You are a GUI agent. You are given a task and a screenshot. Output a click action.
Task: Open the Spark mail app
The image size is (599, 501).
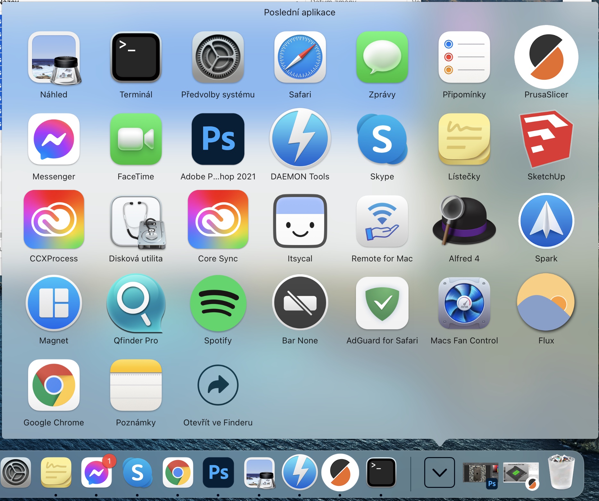pos(546,221)
